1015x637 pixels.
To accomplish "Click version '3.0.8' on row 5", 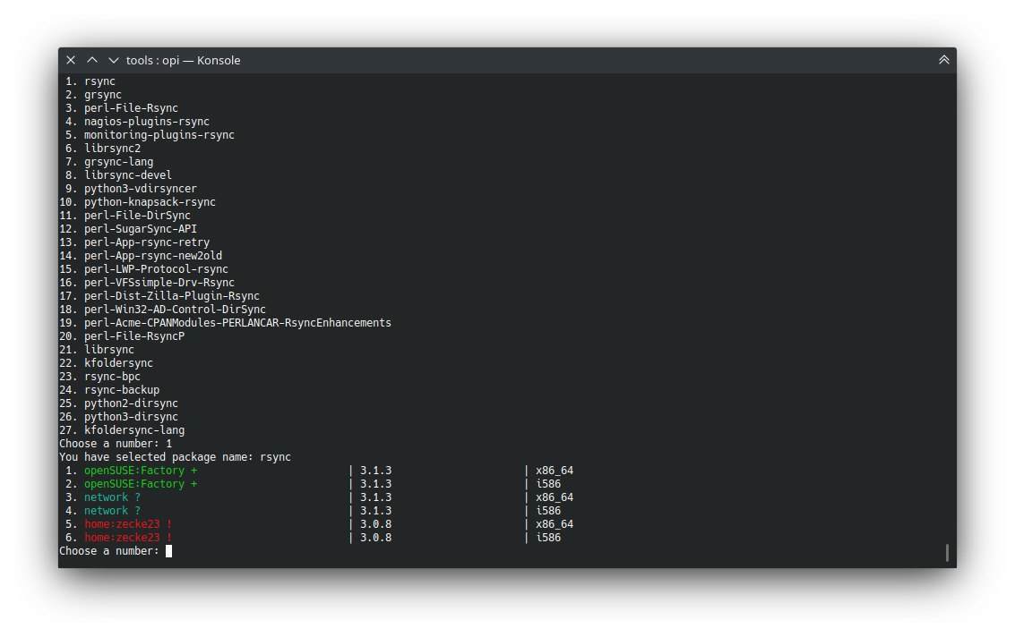I will [x=376, y=524].
